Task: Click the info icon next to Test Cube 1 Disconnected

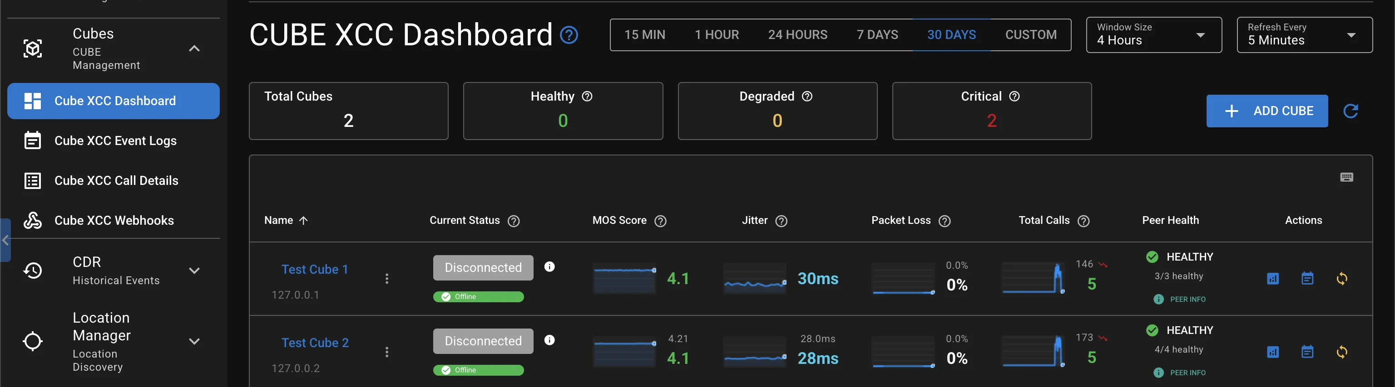Action: coord(549,266)
